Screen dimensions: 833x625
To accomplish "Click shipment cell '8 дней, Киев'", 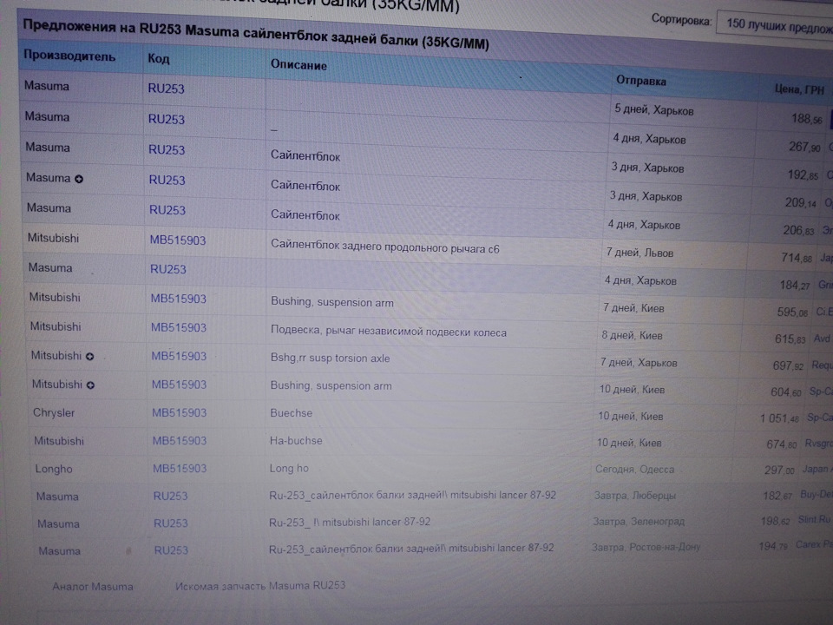I will (632, 336).
